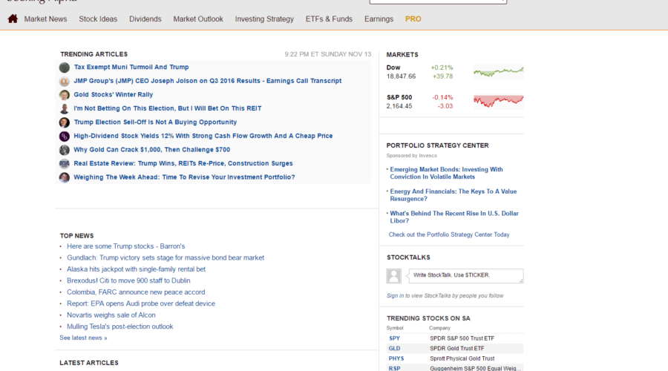Read 'Colombia, FARC announce new peace accord'
This screenshot has height=371, width=668.
(x=136, y=292)
